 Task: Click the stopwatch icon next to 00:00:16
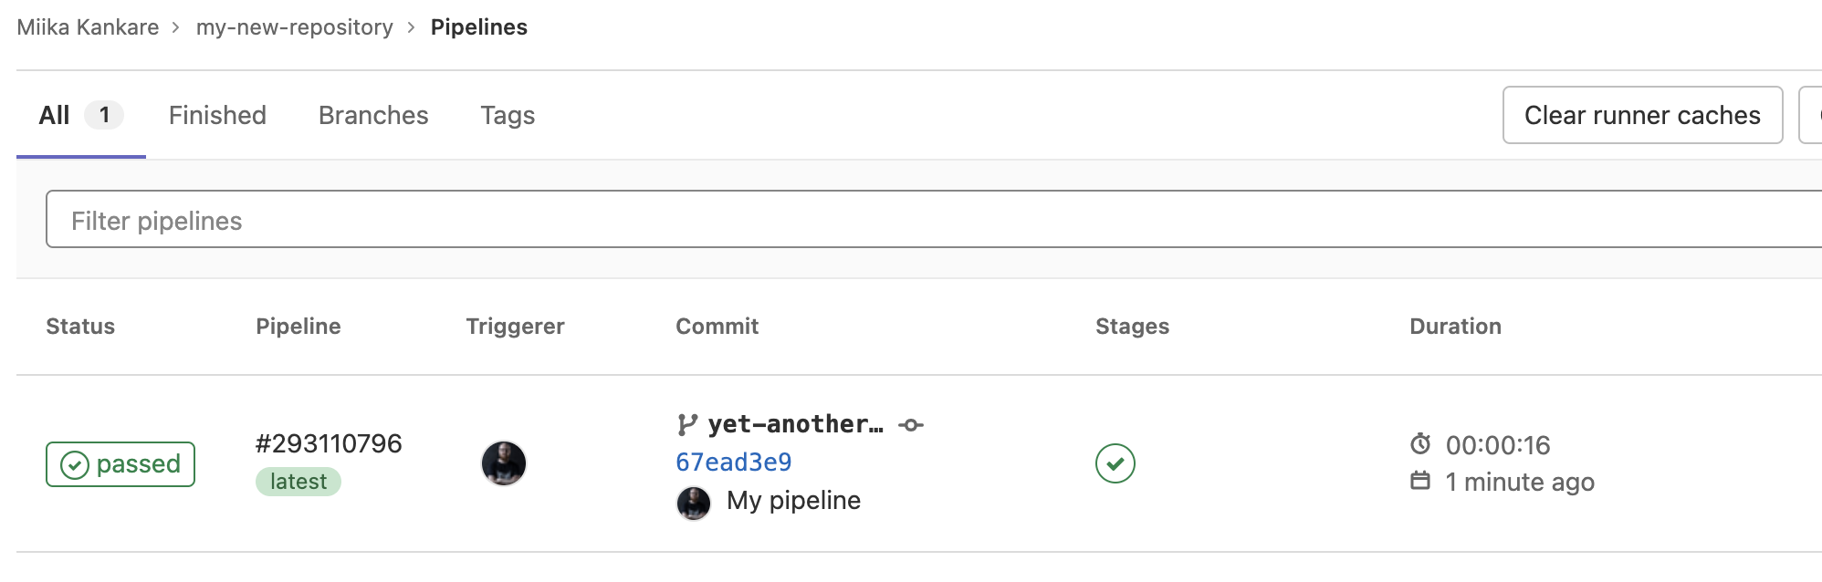pyautogui.click(x=1420, y=444)
